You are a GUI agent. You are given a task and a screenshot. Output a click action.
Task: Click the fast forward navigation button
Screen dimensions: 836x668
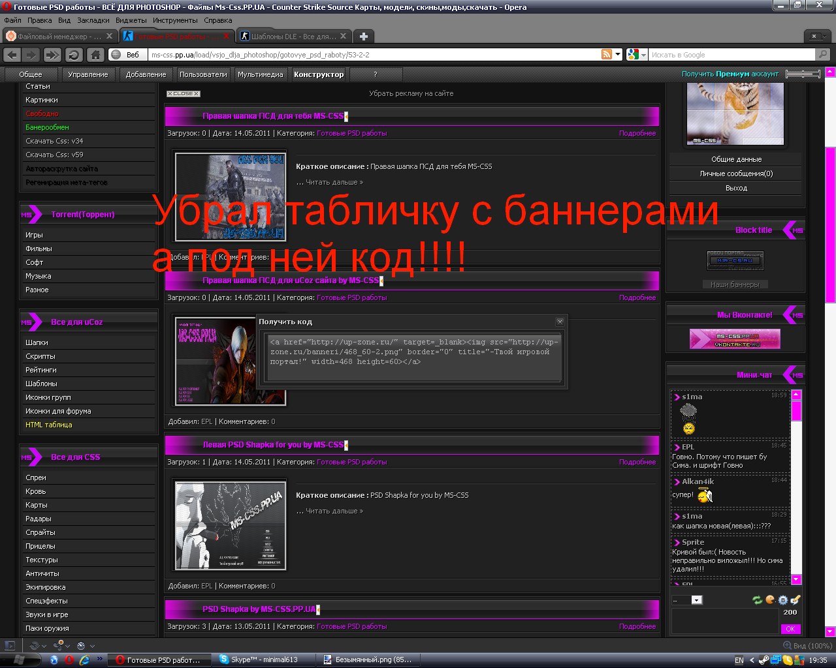point(53,55)
